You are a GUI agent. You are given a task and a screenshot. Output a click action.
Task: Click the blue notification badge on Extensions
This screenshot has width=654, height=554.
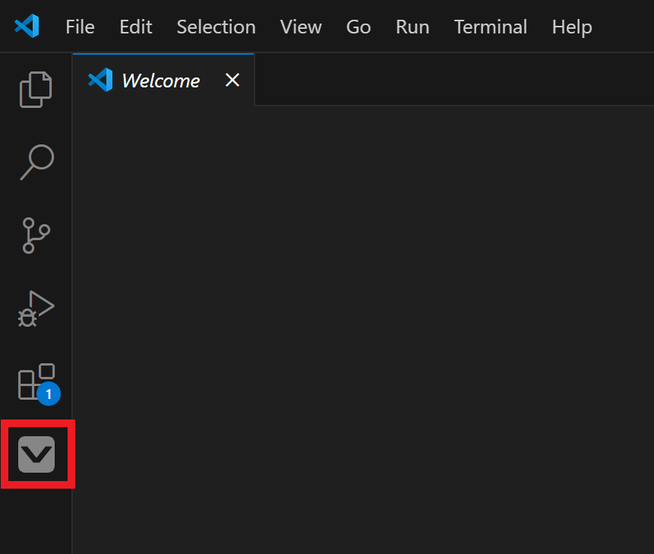click(49, 394)
